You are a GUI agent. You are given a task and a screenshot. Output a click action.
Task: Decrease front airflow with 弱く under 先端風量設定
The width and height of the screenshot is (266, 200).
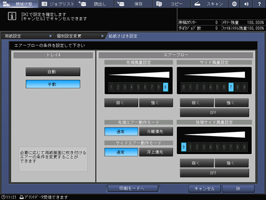(121, 103)
